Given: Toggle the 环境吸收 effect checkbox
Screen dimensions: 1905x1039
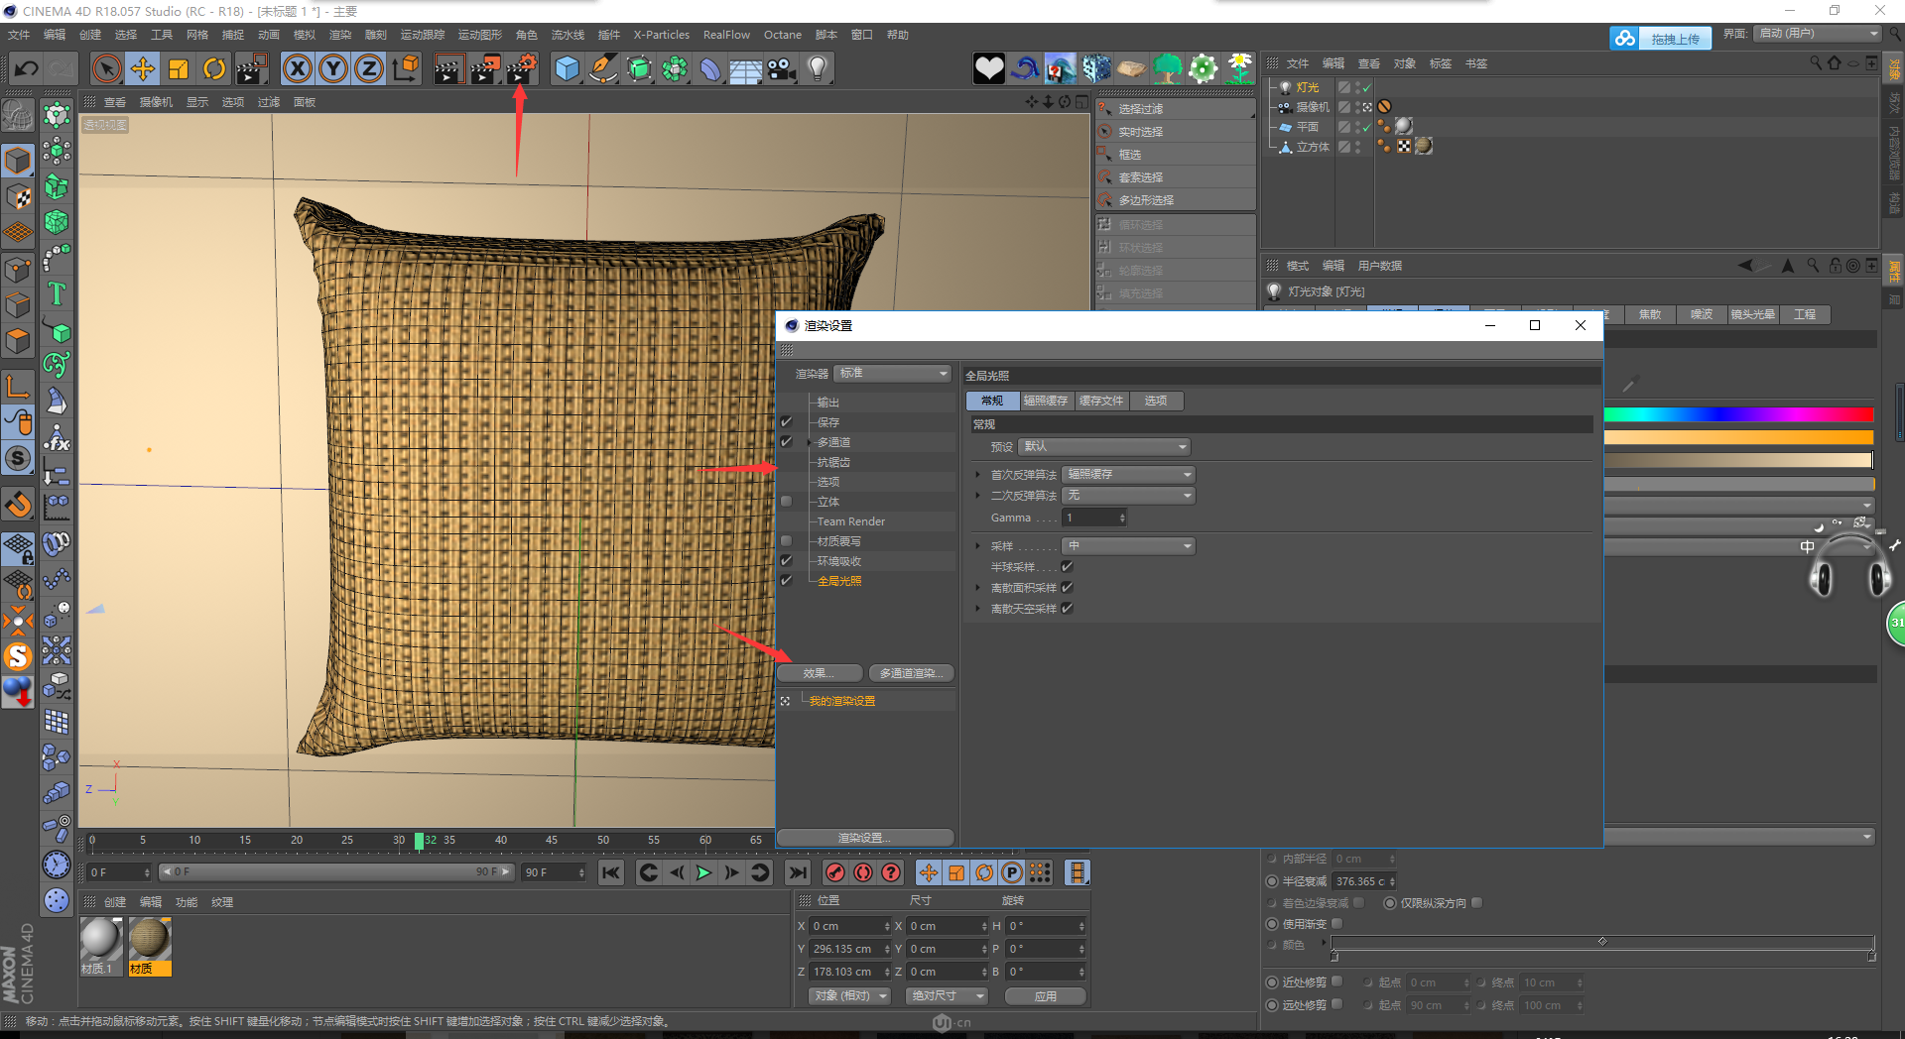Looking at the screenshot, I should [x=787, y=561].
